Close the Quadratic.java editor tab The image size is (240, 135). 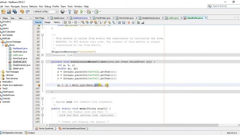206,18
